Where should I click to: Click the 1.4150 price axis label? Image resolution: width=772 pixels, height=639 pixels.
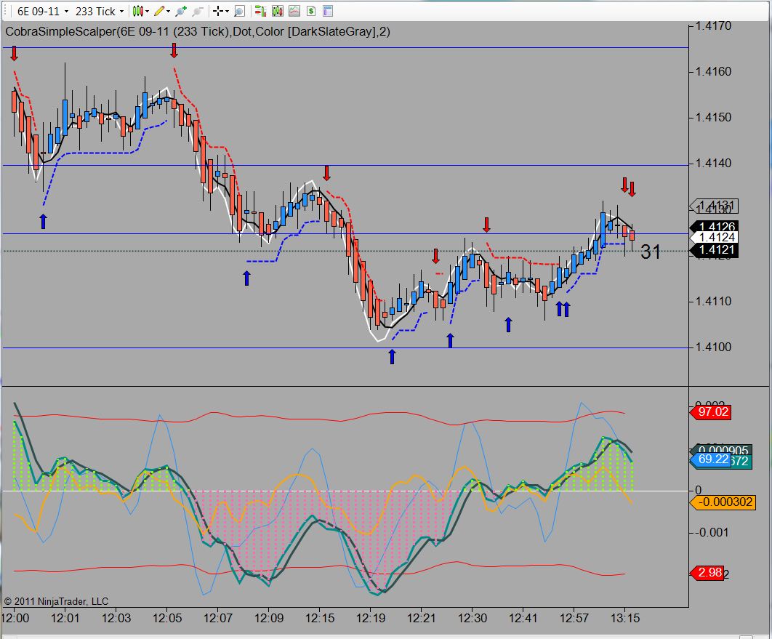click(712, 118)
